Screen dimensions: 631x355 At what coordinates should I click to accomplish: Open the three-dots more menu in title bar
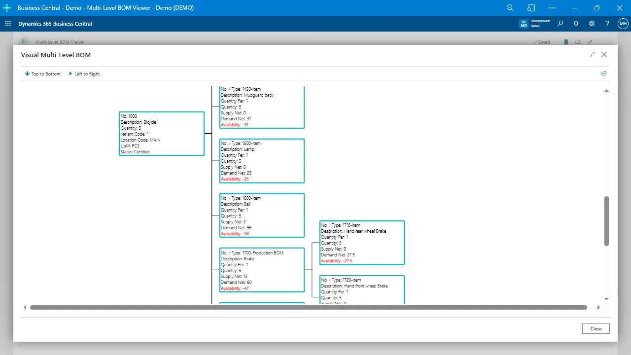(552, 8)
